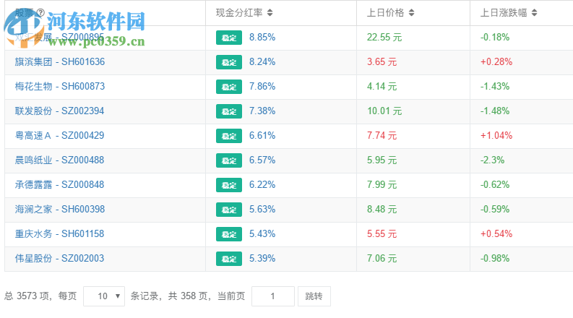Click price 8.48 元
The width and height of the screenshot is (573, 318).
pos(382,209)
